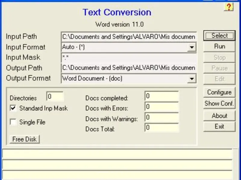The width and height of the screenshot is (241, 180).
Task: Click the Input Format label
Action: click(x=26, y=47)
